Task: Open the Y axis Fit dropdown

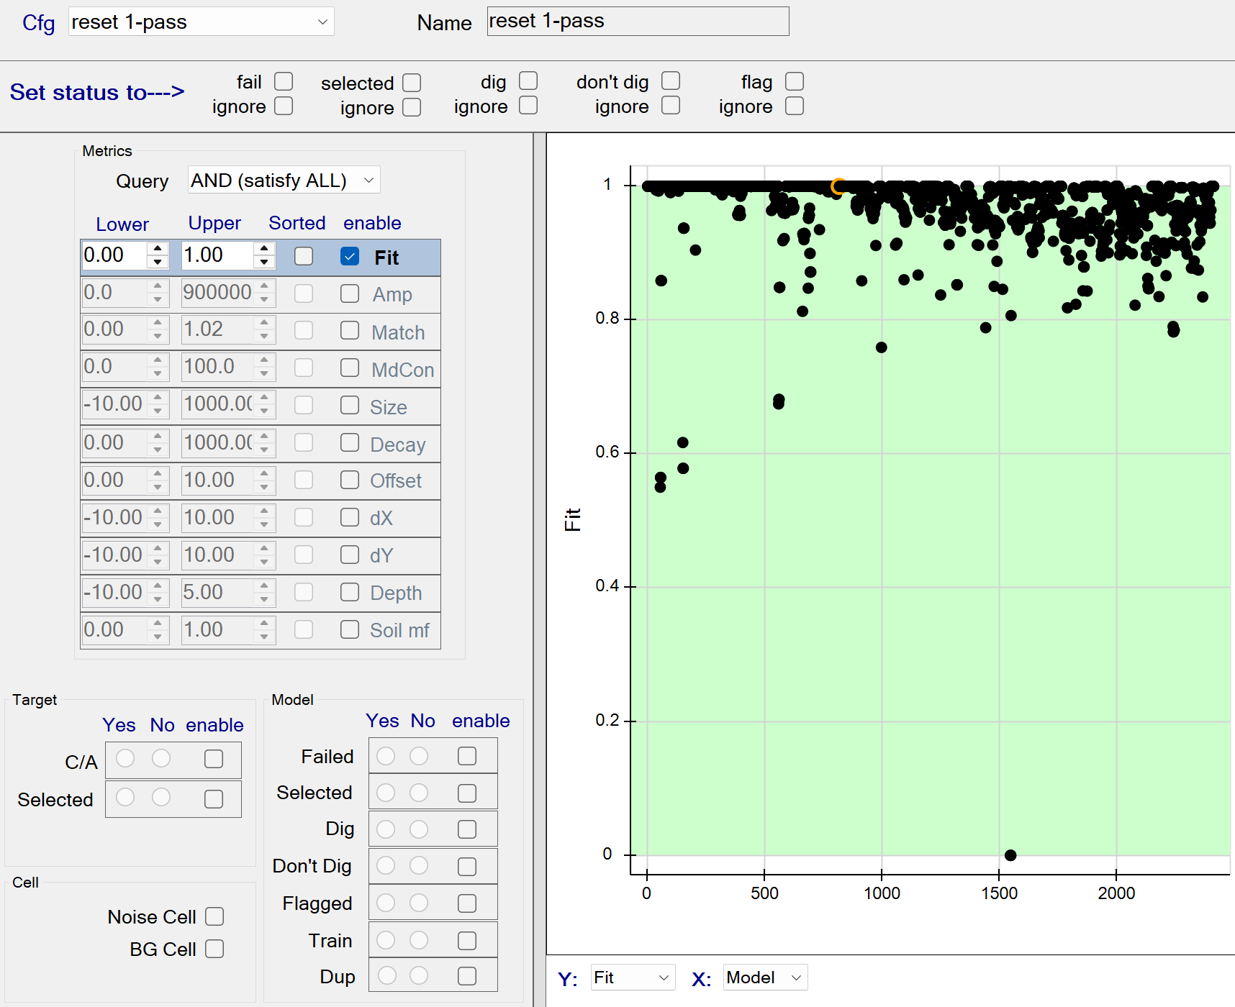Action: coord(632,978)
